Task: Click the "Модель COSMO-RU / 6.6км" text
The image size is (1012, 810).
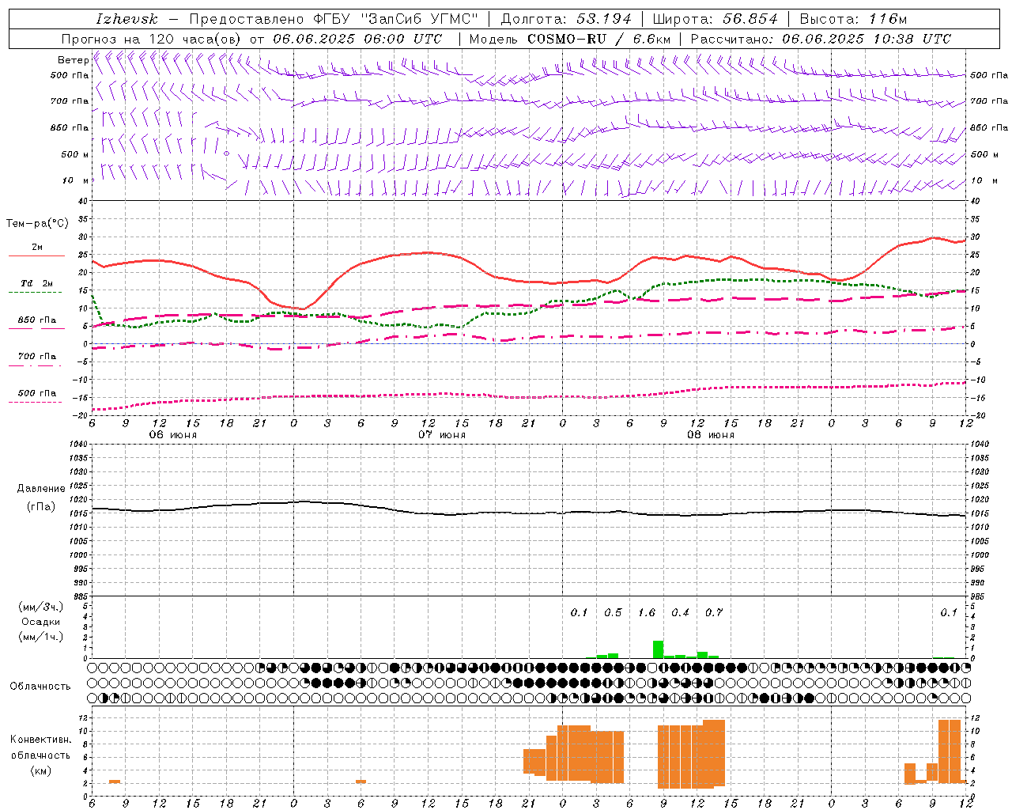Action: tap(569, 39)
